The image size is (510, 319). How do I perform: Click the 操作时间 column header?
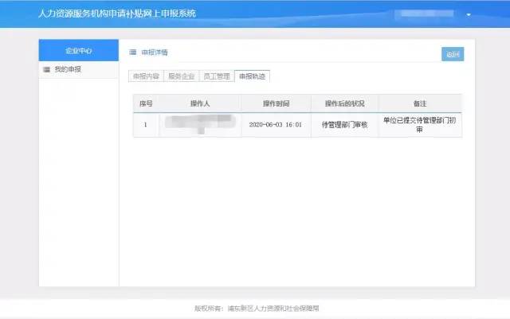pos(275,103)
